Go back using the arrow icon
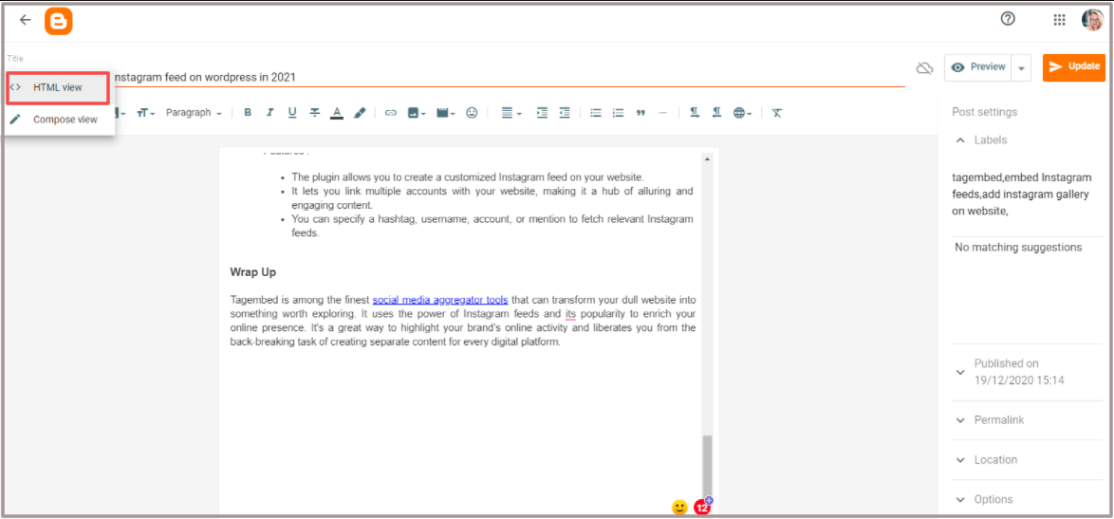The height and width of the screenshot is (519, 1114). click(26, 20)
